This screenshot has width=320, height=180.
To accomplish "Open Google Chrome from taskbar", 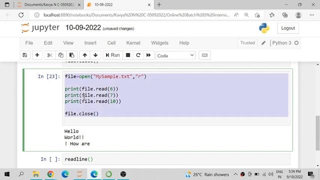I will tap(50, 174).
